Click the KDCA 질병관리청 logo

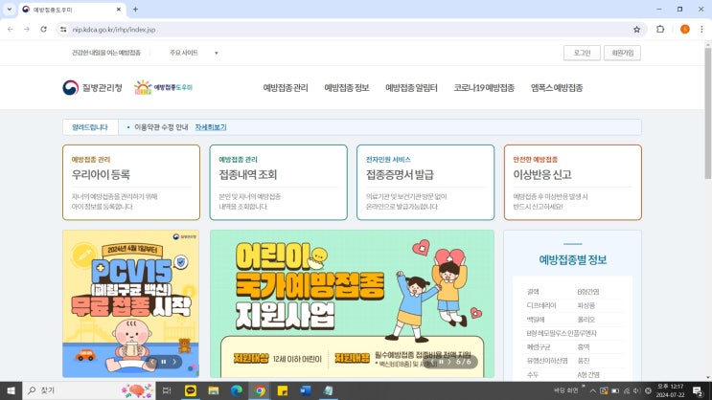(92, 87)
